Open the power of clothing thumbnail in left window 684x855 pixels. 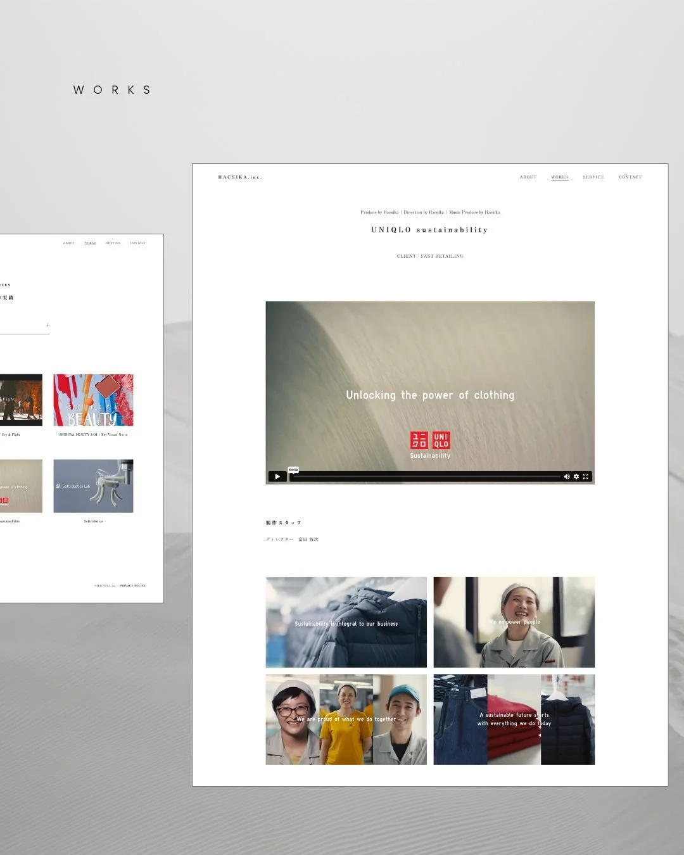pyautogui.click(x=21, y=486)
